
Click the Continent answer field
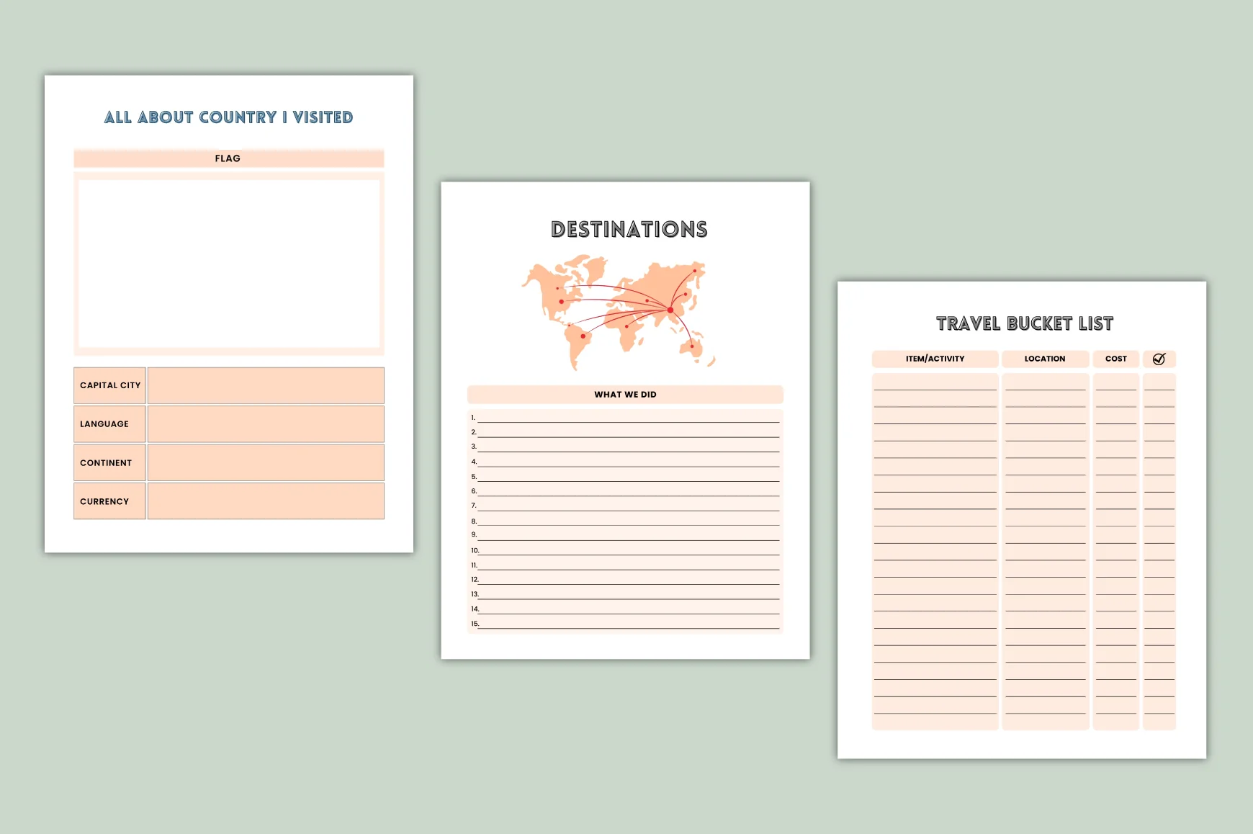point(266,463)
